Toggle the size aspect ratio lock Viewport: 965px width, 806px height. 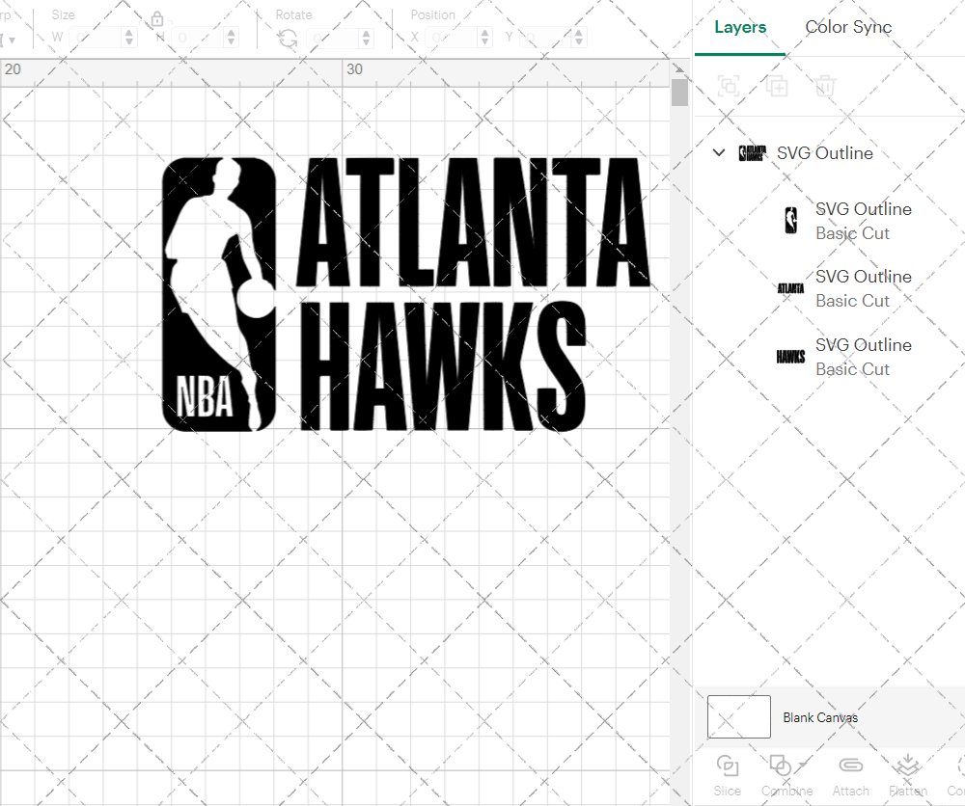point(156,19)
